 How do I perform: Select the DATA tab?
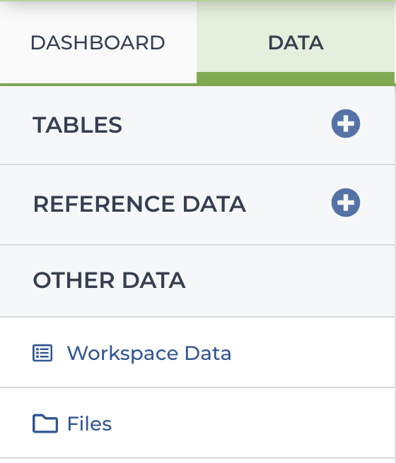point(296,42)
